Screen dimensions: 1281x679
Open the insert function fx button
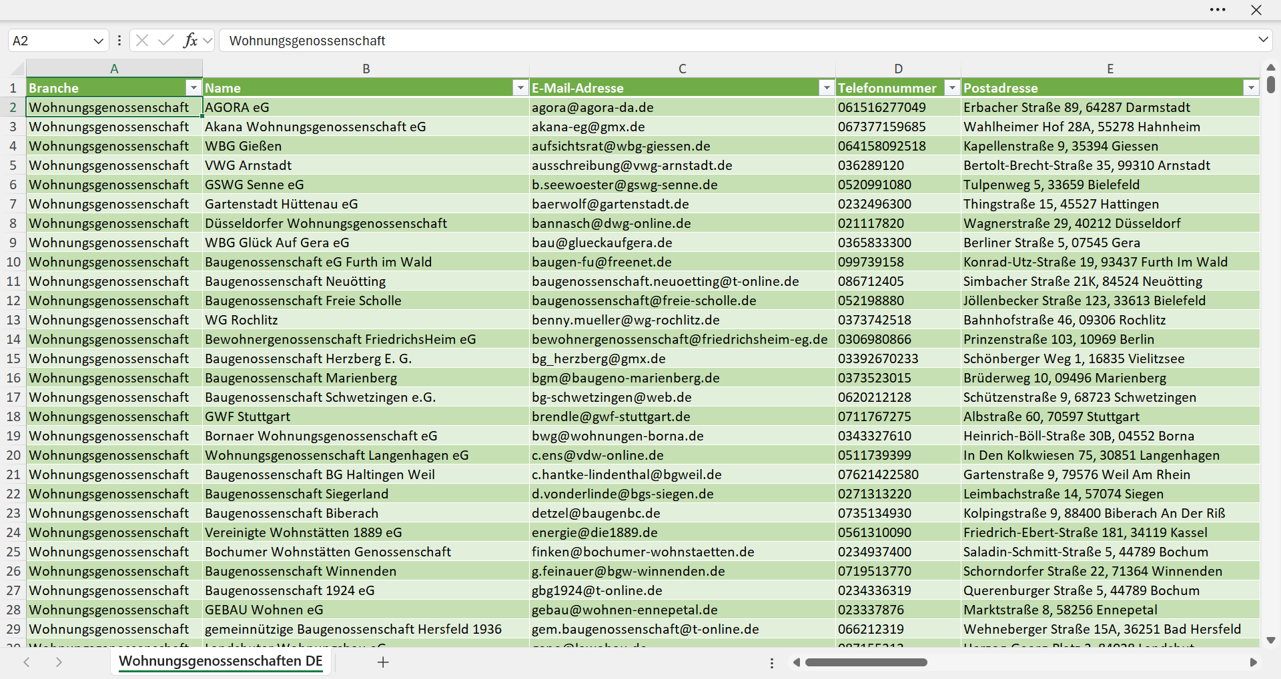[x=190, y=41]
